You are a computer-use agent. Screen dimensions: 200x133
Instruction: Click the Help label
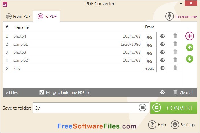(162, 125)
